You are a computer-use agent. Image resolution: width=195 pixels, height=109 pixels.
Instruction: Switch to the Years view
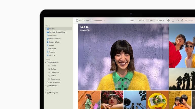[x=132, y=20]
